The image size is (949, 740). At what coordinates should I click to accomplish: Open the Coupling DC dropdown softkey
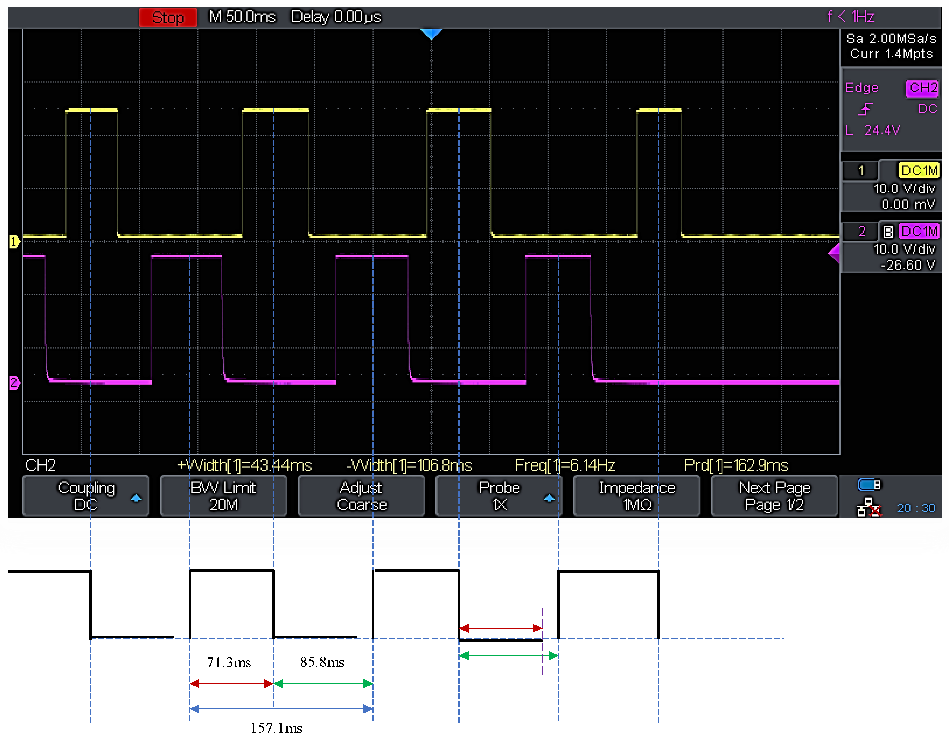click(x=86, y=496)
